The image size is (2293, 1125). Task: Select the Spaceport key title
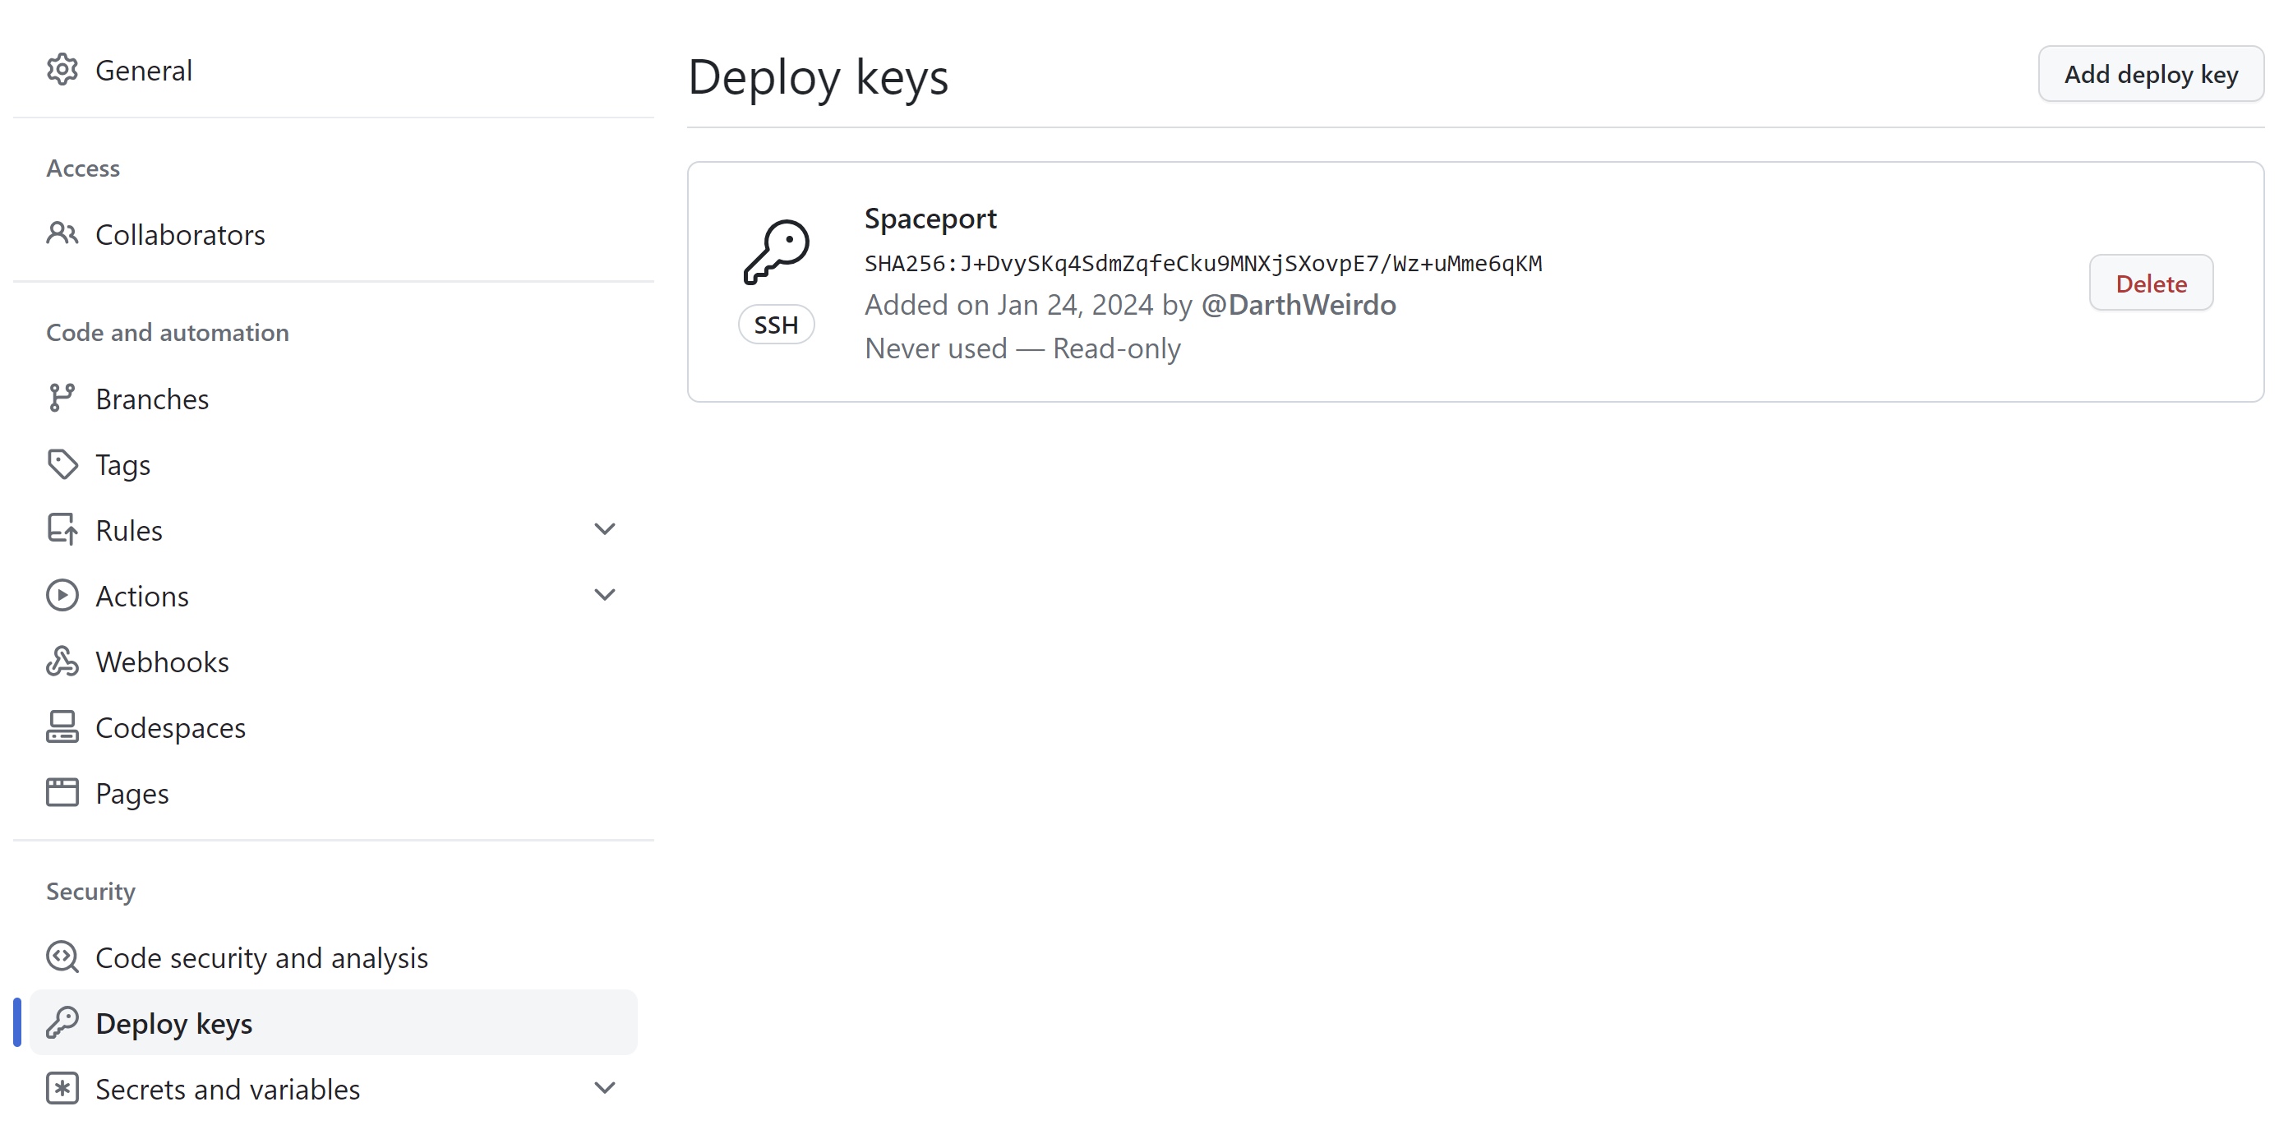(930, 217)
